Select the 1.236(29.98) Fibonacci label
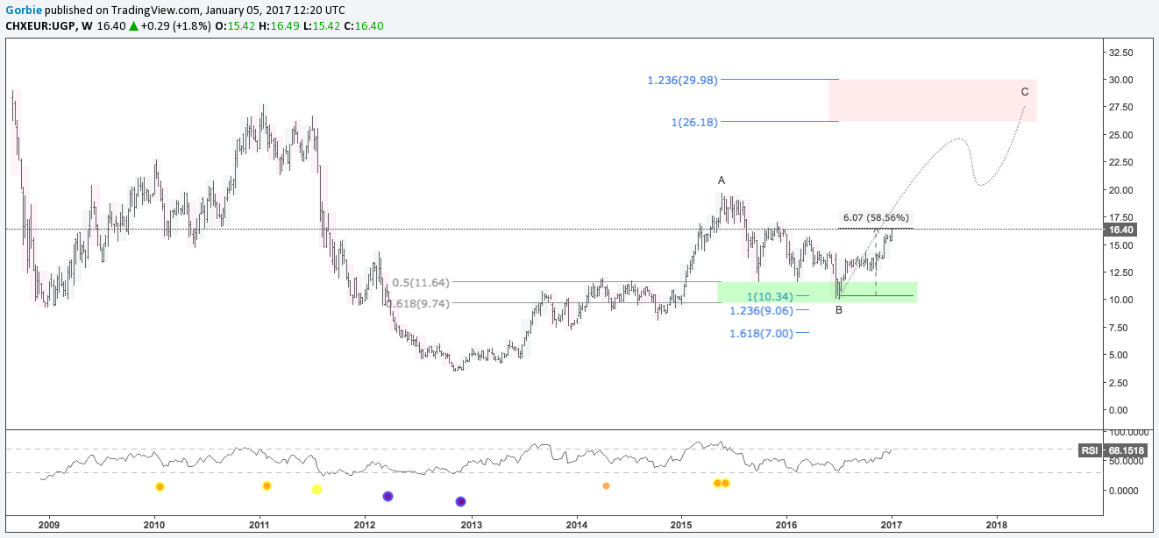Viewport: 1159px width, 538px height. click(683, 80)
